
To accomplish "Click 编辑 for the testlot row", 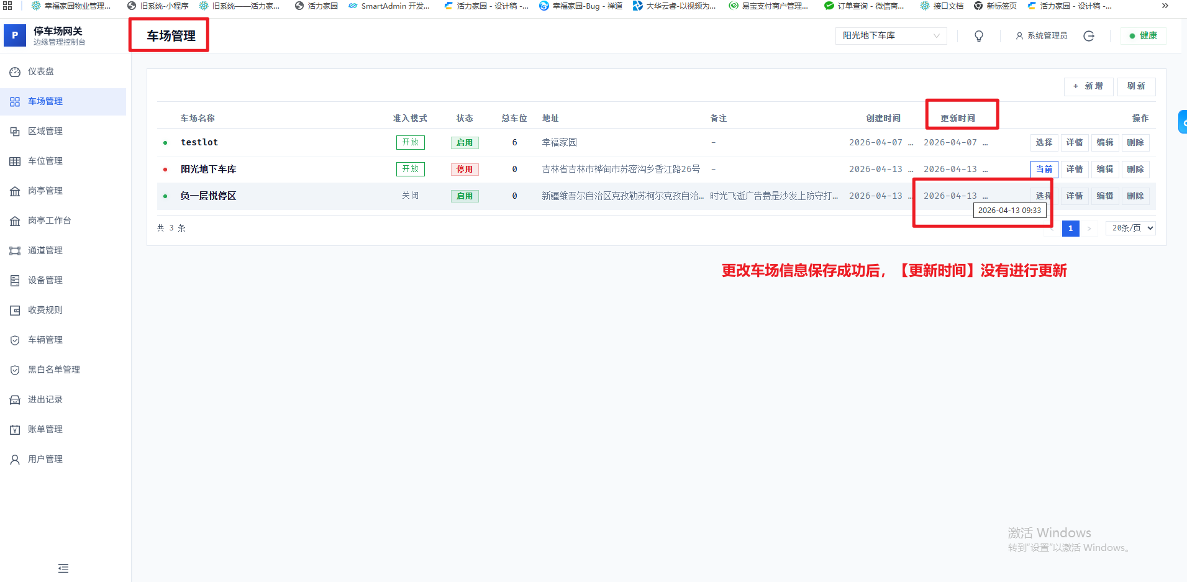I will (x=1104, y=143).
